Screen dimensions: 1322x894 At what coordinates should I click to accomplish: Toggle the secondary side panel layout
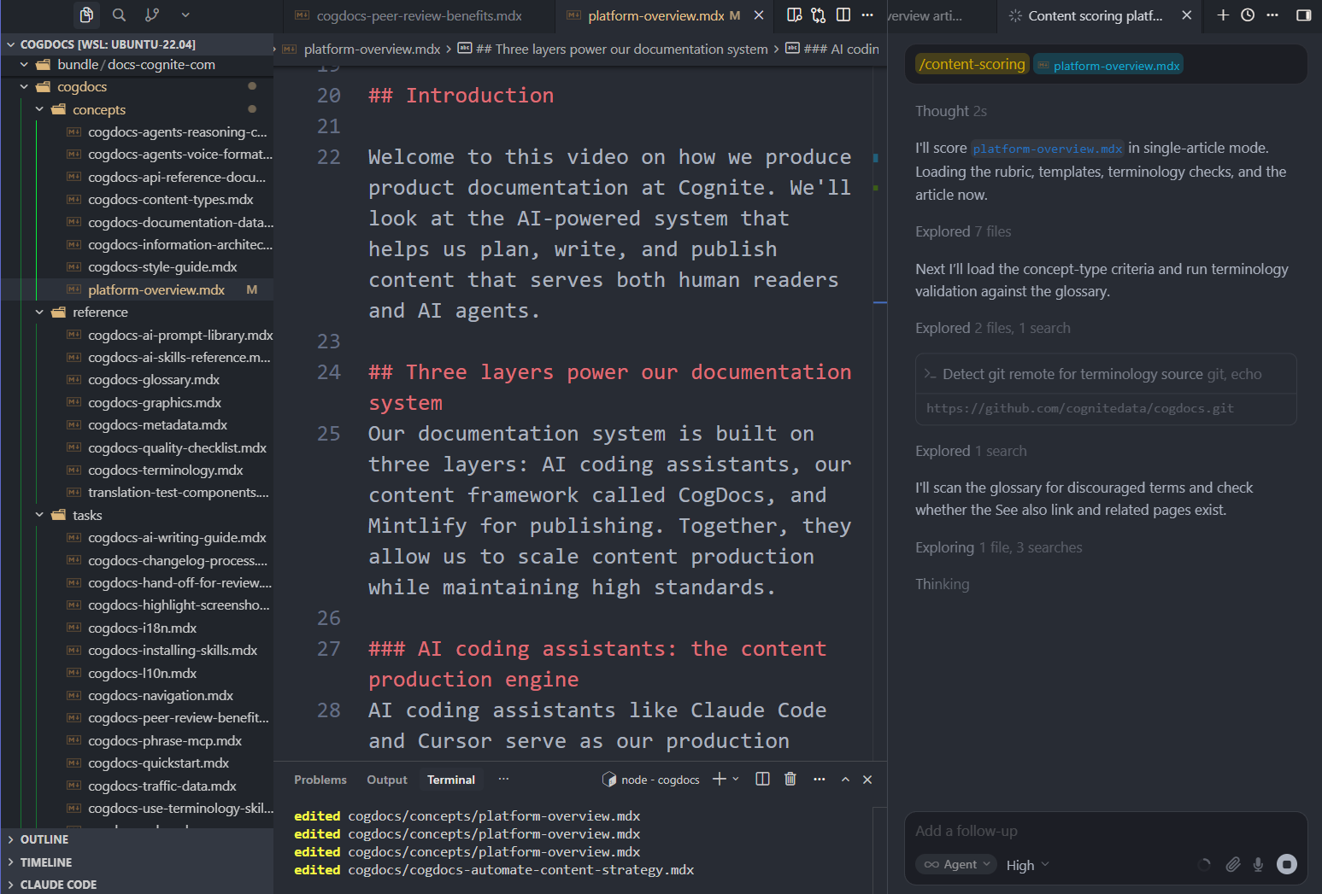coord(1303,15)
